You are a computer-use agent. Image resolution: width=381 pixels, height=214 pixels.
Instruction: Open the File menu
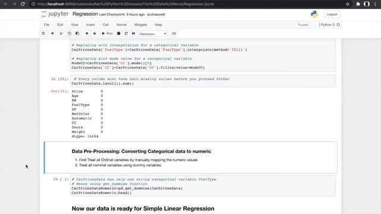tap(46, 25)
